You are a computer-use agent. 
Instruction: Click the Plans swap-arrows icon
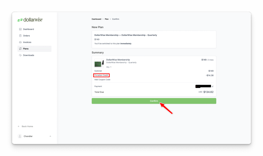20,49
